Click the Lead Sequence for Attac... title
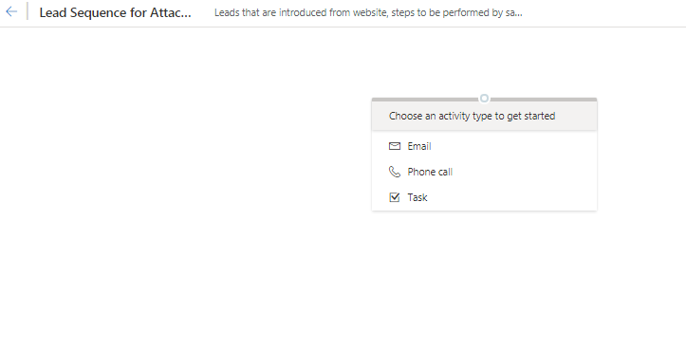This screenshot has width=686, height=349. (x=115, y=12)
